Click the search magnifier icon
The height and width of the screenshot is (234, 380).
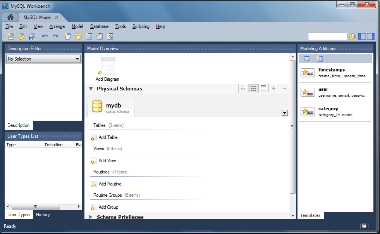[x=352, y=36]
